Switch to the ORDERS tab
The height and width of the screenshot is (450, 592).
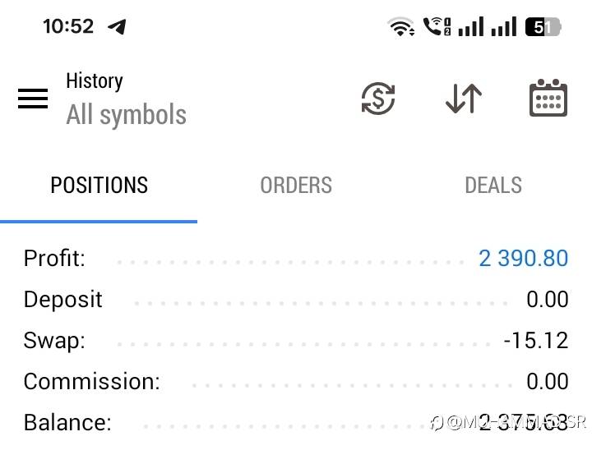296,186
